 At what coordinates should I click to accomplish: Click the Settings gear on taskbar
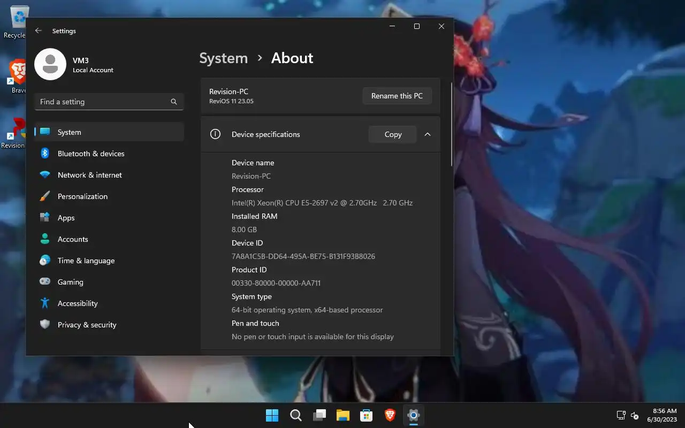tap(414, 415)
